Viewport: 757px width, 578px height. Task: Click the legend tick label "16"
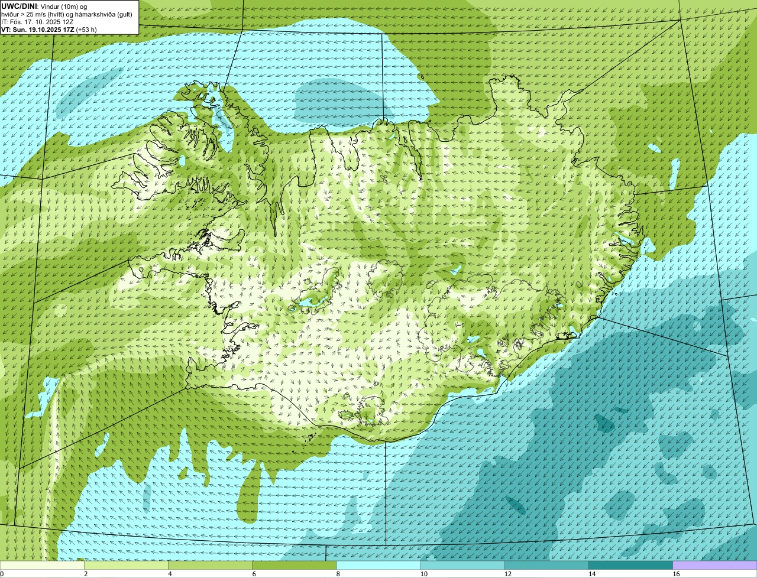point(675,574)
